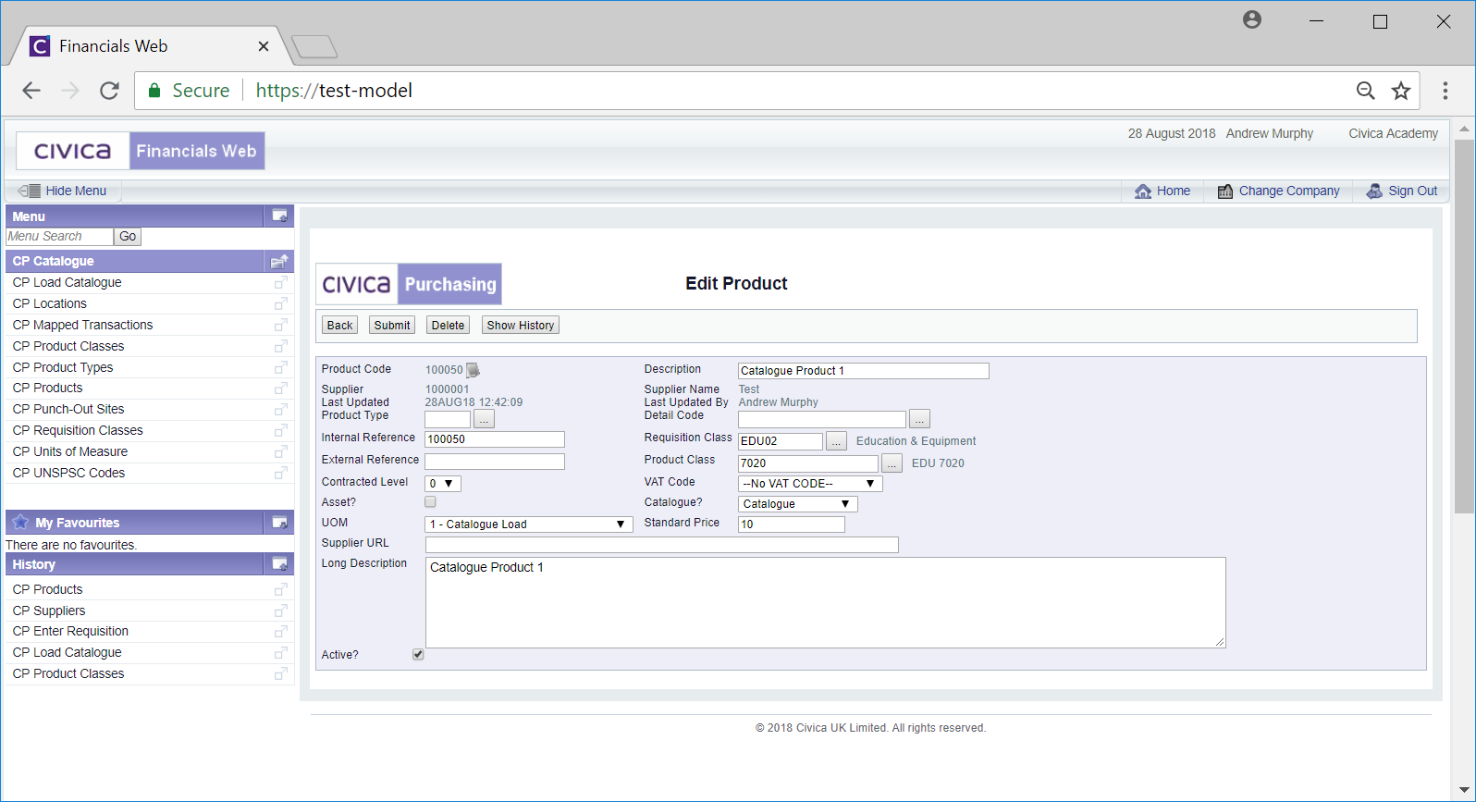The height and width of the screenshot is (802, 1476).
Task: Open the Product Type lookup button
Action: 484,420
